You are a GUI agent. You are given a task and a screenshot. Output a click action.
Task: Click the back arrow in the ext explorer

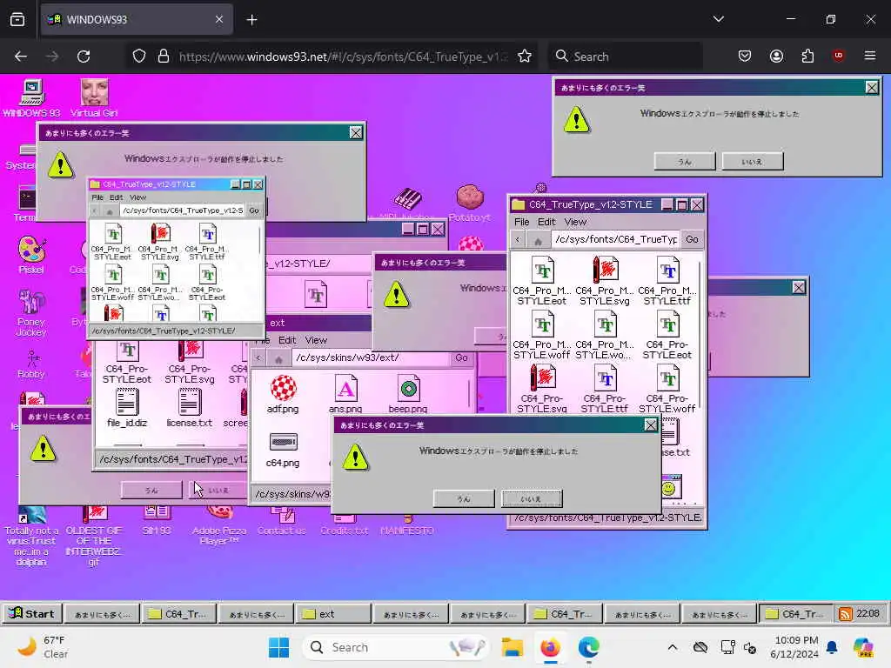[258, 358]
